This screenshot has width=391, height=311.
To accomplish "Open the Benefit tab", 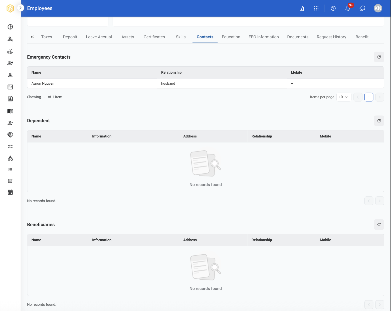I will tap(362, 37).
